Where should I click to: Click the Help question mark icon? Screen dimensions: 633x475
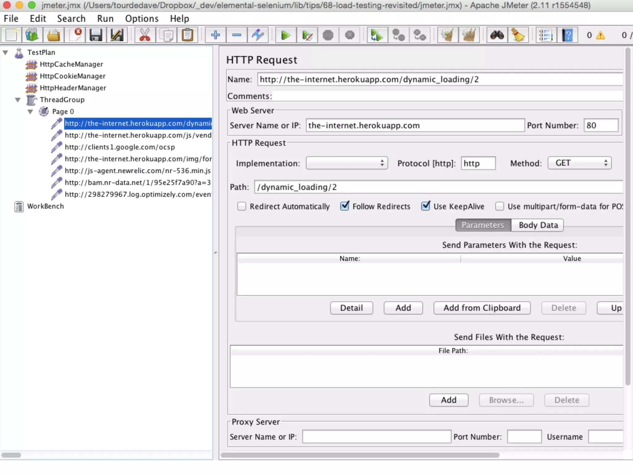click(x=567, y=35)
